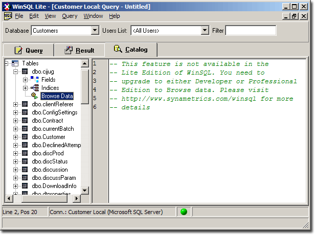Expand the dbo.DeclinedAttemp table
This screenshot has height=235, width=315.
point(15,145)
